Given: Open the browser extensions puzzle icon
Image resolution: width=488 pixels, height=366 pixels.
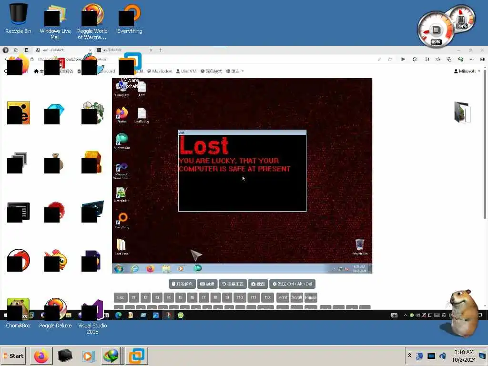Looking at the screenshot, I should (x=415, y=59).
